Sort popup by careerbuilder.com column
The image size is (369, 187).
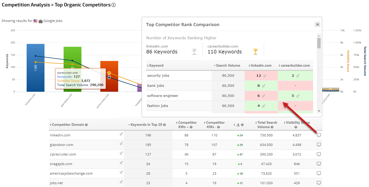[295, 66]
